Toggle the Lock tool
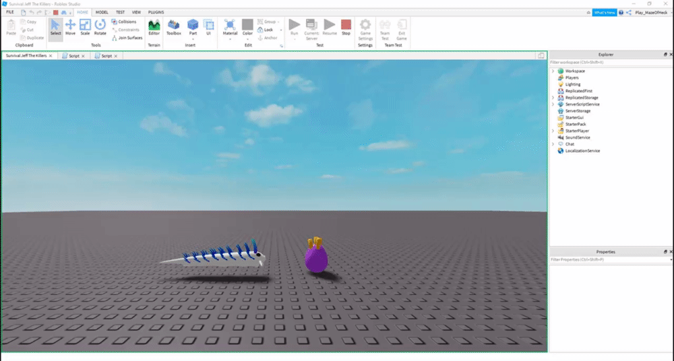674x361 pixels. [x=266, y=30]
